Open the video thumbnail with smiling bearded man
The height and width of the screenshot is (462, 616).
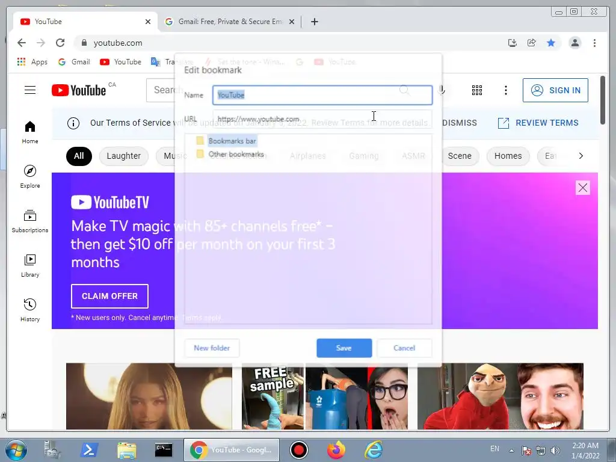(500, 396)
